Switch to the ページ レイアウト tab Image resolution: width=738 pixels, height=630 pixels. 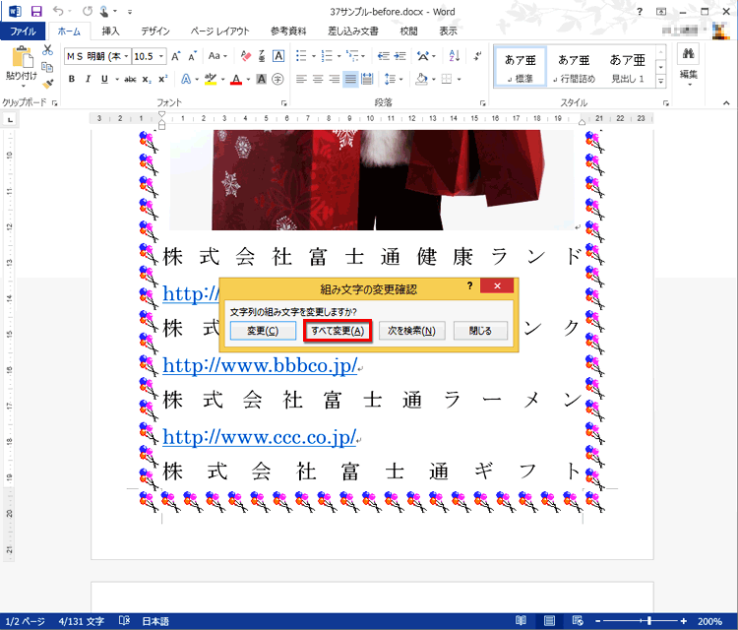point(219,31)
